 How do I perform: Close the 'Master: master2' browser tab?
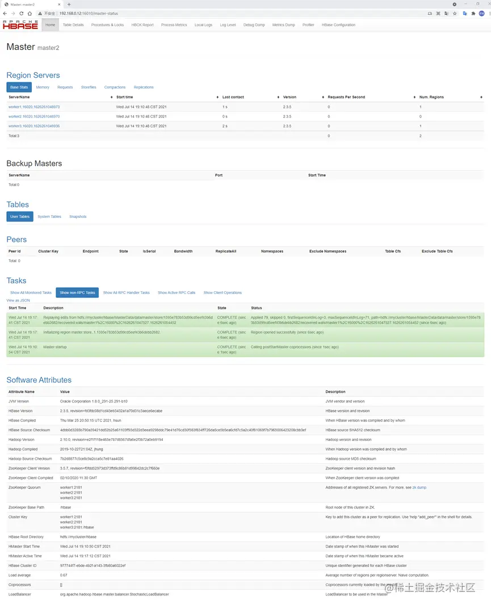[x=59, y=5]
